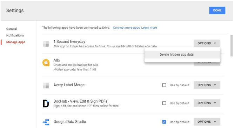Switch to the Notifications settings tab

15,35
